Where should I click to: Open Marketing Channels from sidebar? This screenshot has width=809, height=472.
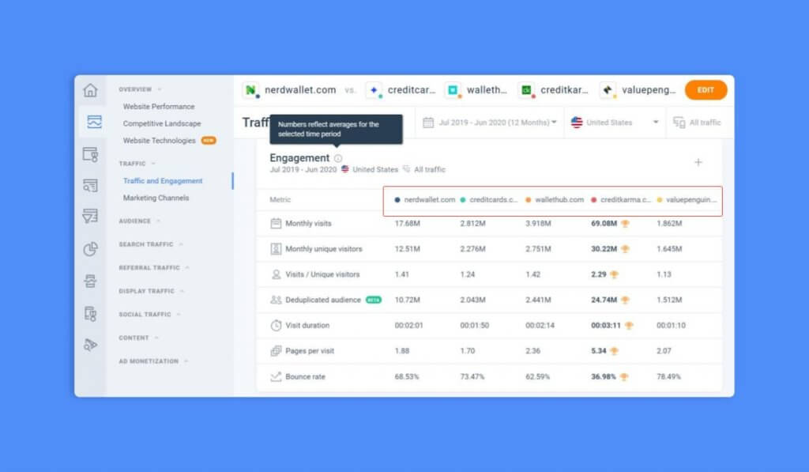156,198
